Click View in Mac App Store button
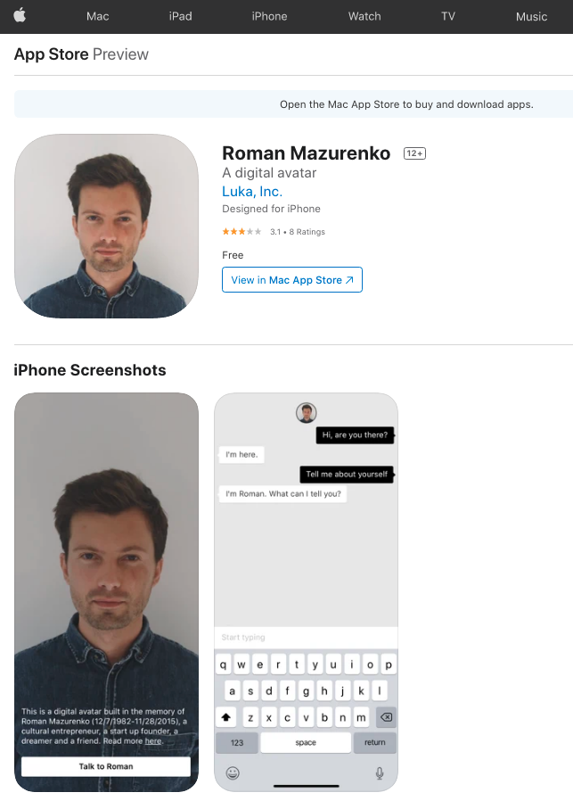The height and width of the screenshot is (809, 573). click(x=292, y=280)
